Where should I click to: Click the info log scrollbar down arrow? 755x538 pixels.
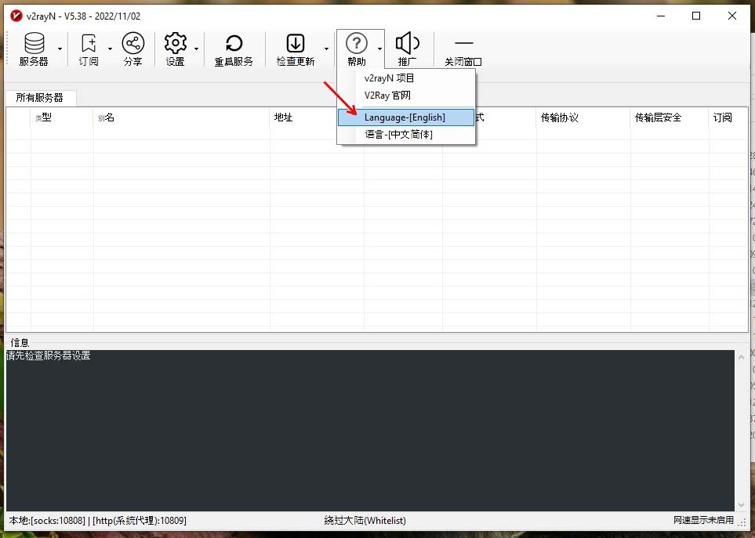click(x=741, y=505)
